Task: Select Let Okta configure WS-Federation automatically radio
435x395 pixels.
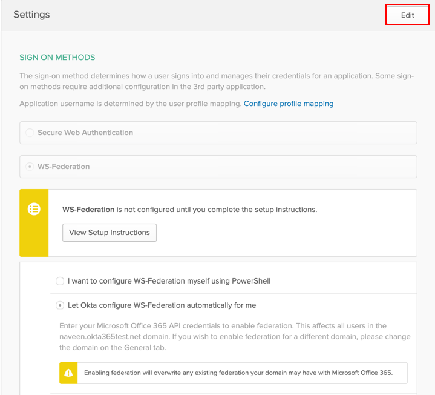Action: 60,305
